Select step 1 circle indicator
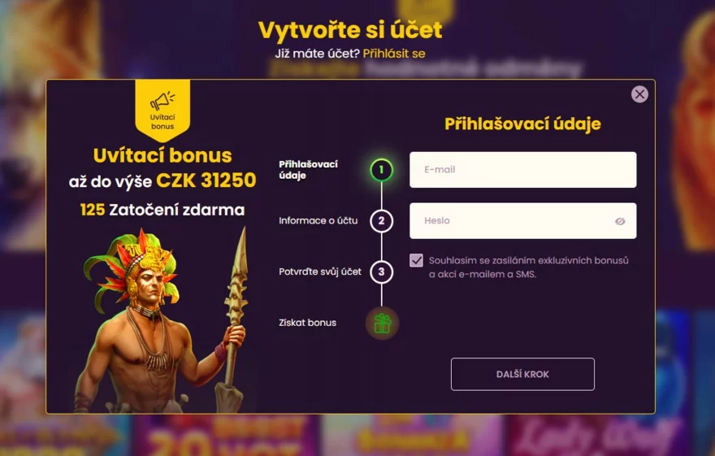This screenshot has height=456, width=715. 382,170
